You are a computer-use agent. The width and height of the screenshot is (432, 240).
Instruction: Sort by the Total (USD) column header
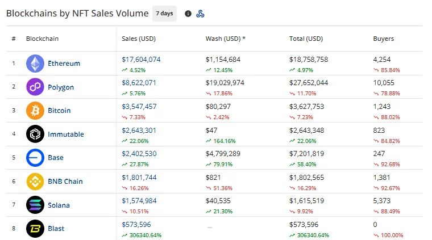(306, 39)
